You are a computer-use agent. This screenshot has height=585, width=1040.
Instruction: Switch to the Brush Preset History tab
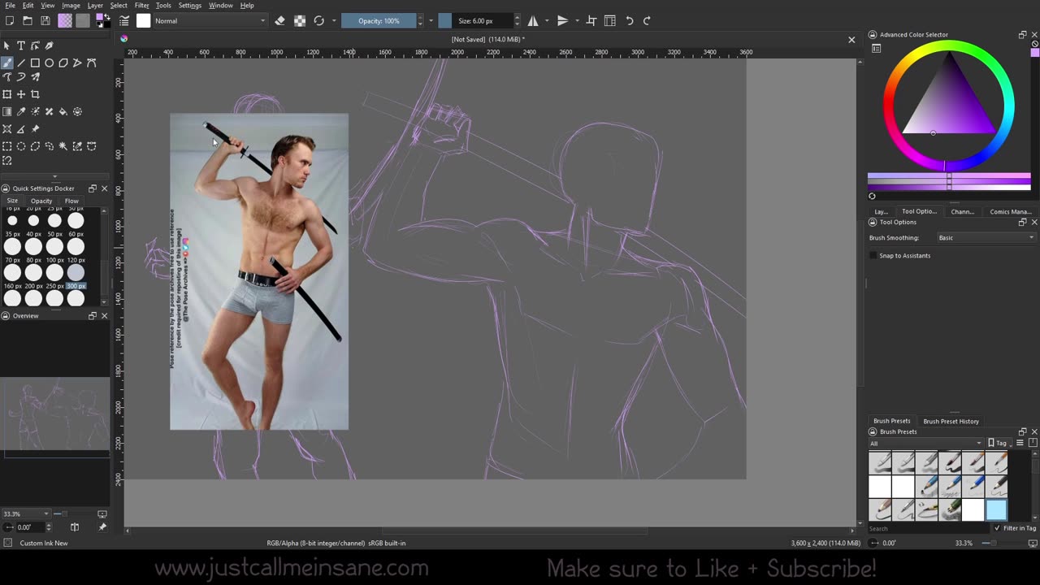[951, 421]
